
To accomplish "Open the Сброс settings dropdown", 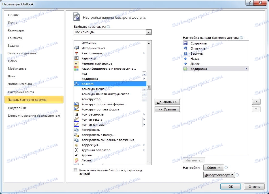I will pos(214,168).
